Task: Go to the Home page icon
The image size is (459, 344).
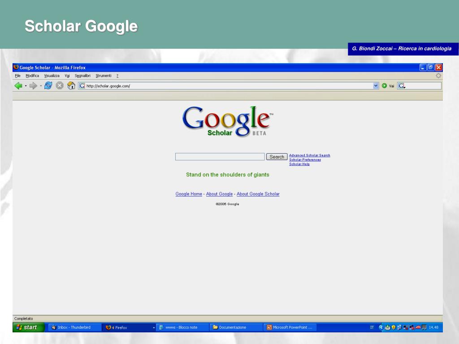Action: tap(71, 86)
